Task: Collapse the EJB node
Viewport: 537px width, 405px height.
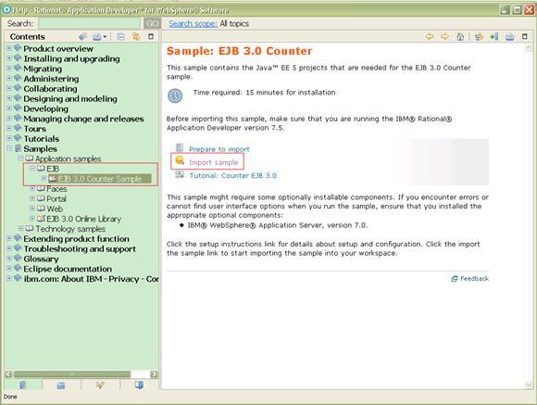Action: click(x=32, y=169)
